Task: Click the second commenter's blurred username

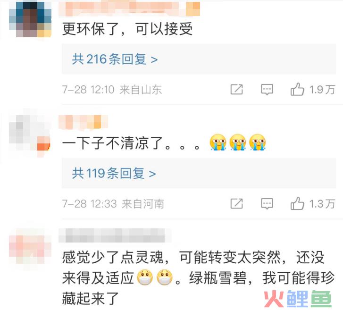Action: pos(84,122)
